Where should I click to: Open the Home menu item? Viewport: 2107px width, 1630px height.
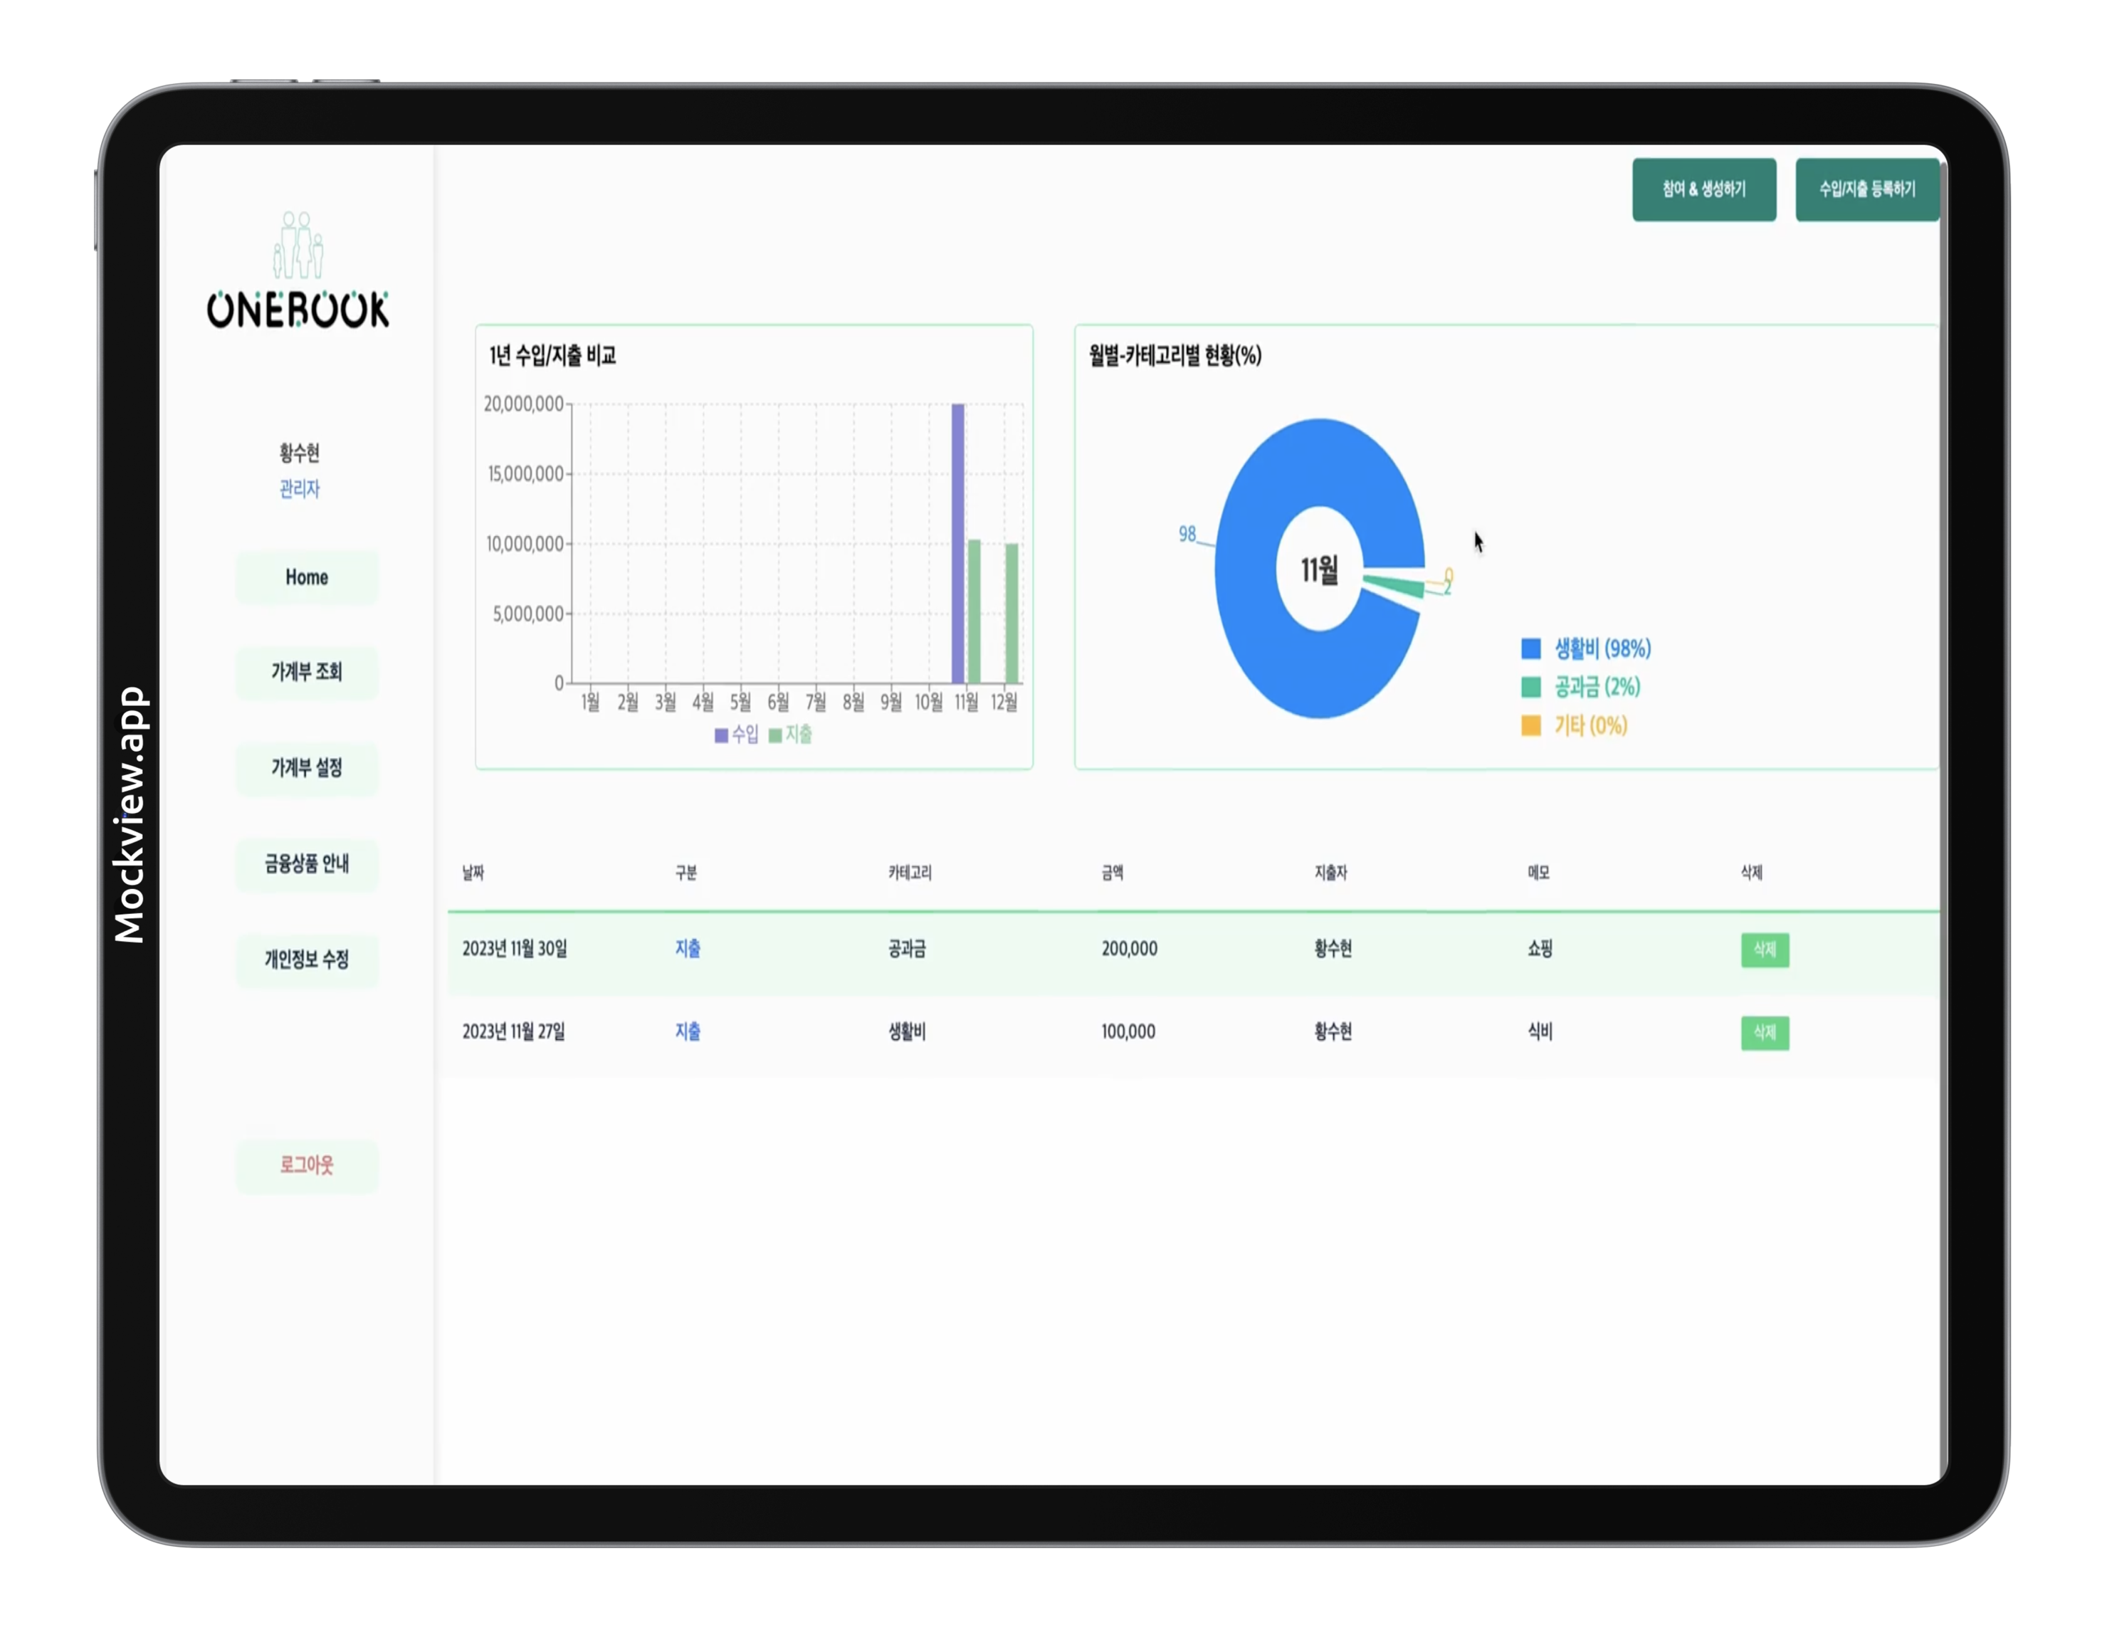tap(307, 577)
